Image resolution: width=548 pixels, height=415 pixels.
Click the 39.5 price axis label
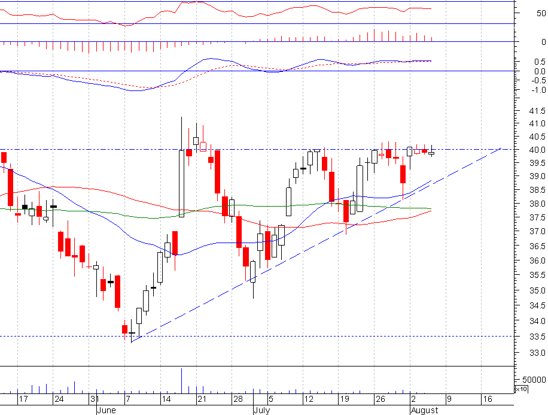pos(537,163)
